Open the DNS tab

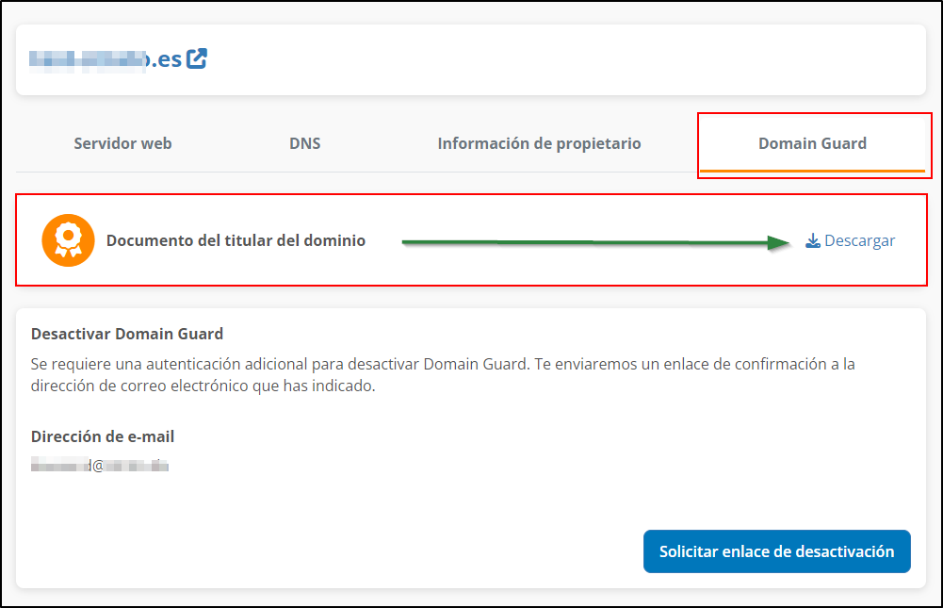304,143
